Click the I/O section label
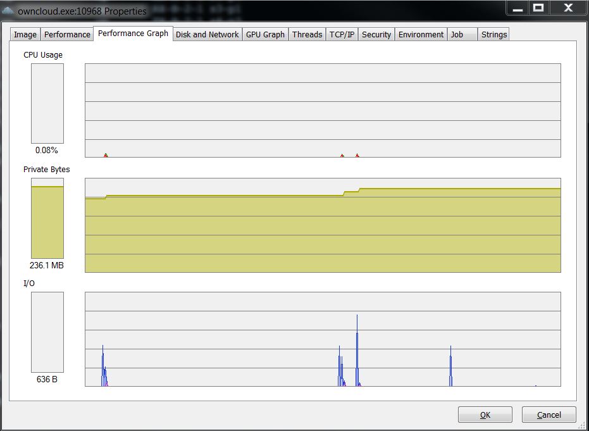Screen dimensions: 589x431 [29, 284]
